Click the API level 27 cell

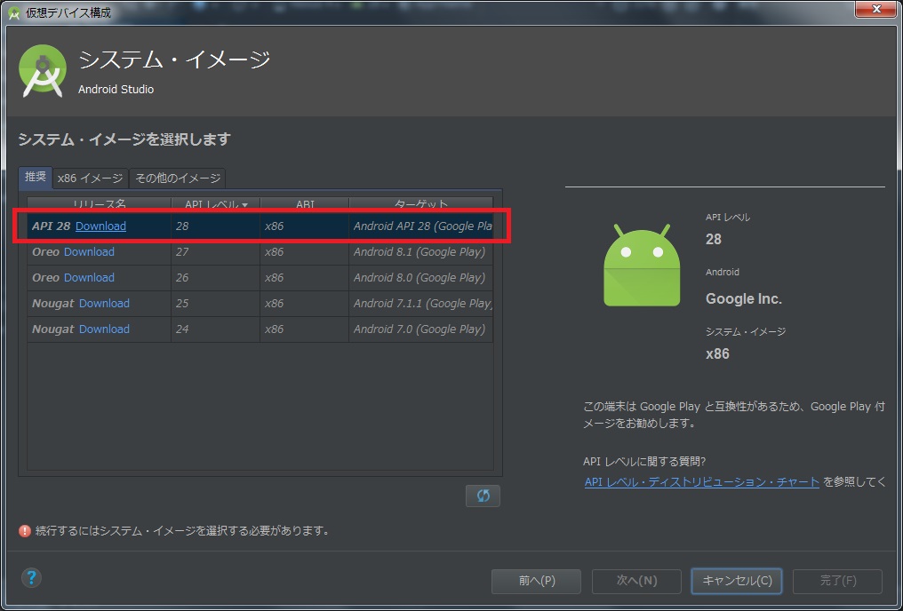point(216,252)
